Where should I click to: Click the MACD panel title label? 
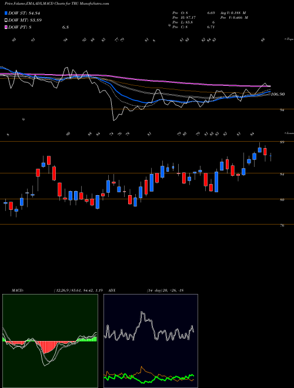17,290
